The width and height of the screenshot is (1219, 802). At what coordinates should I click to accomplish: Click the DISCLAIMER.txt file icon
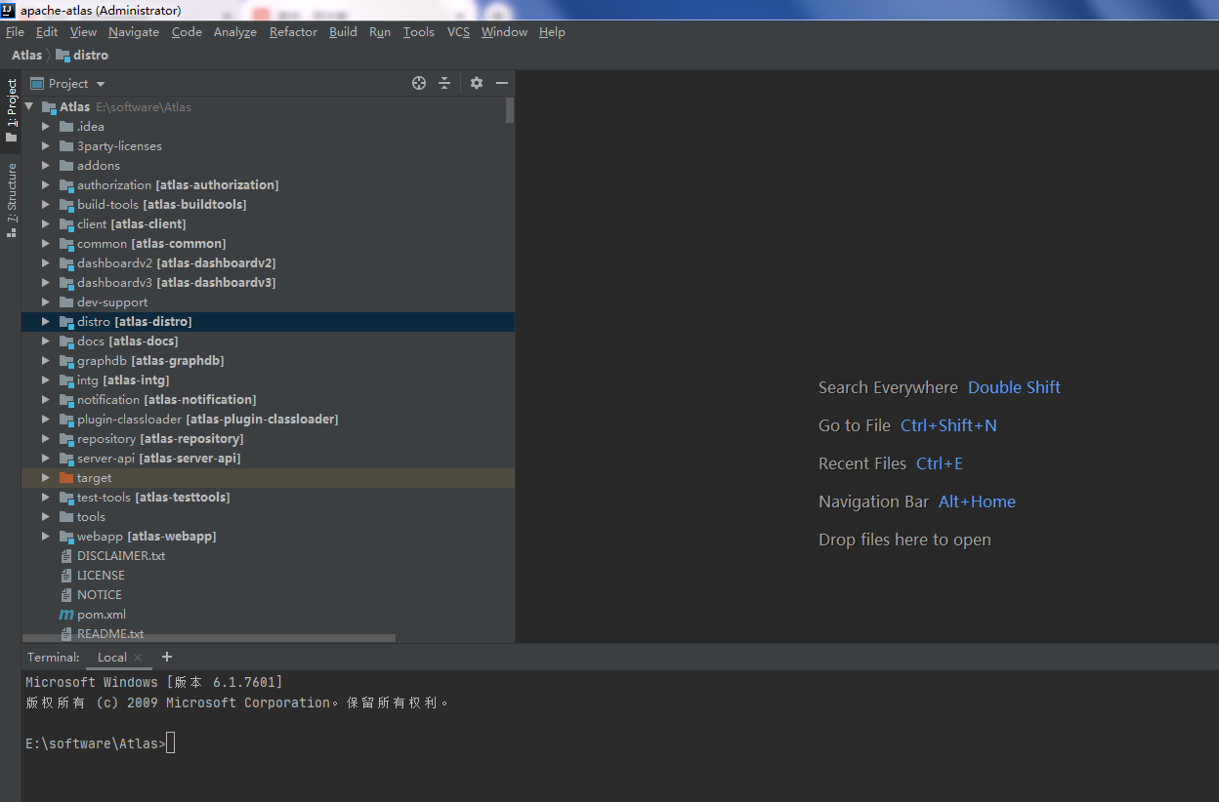pos(66,556)
